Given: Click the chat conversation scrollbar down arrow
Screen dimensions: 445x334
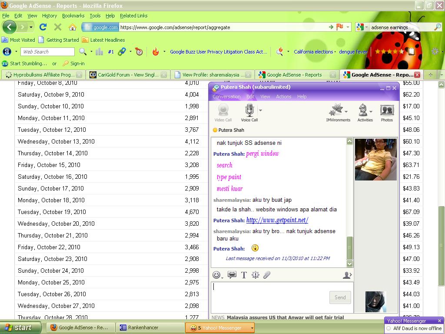Looking at the screenshot, I should [x=350, y=264].
